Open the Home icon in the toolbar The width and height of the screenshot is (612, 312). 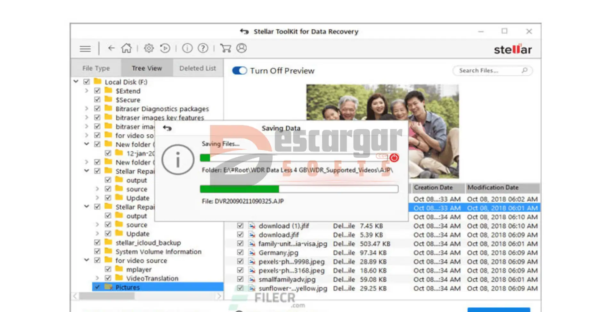click(126, 48)
